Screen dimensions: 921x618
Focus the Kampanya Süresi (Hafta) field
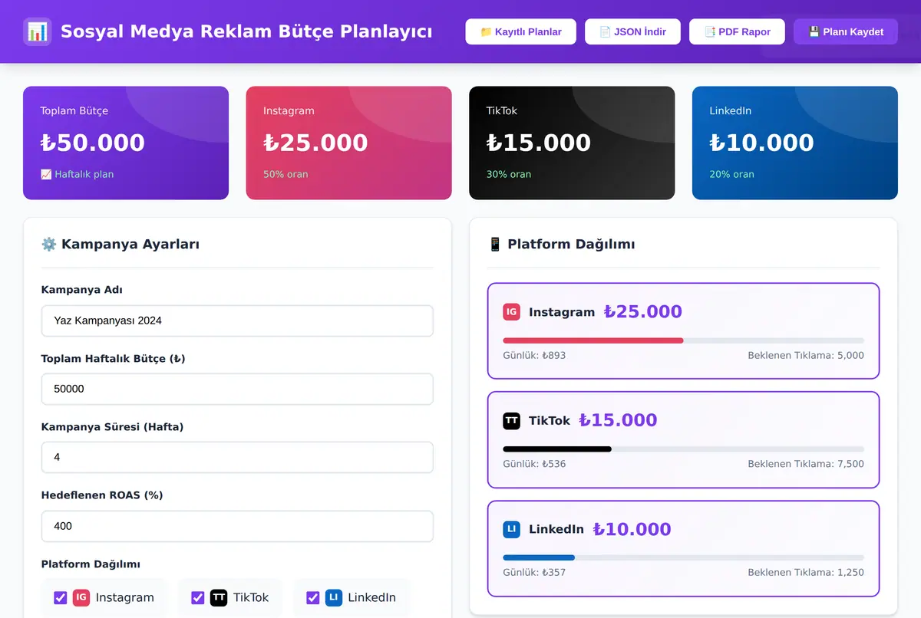(237, 457)
